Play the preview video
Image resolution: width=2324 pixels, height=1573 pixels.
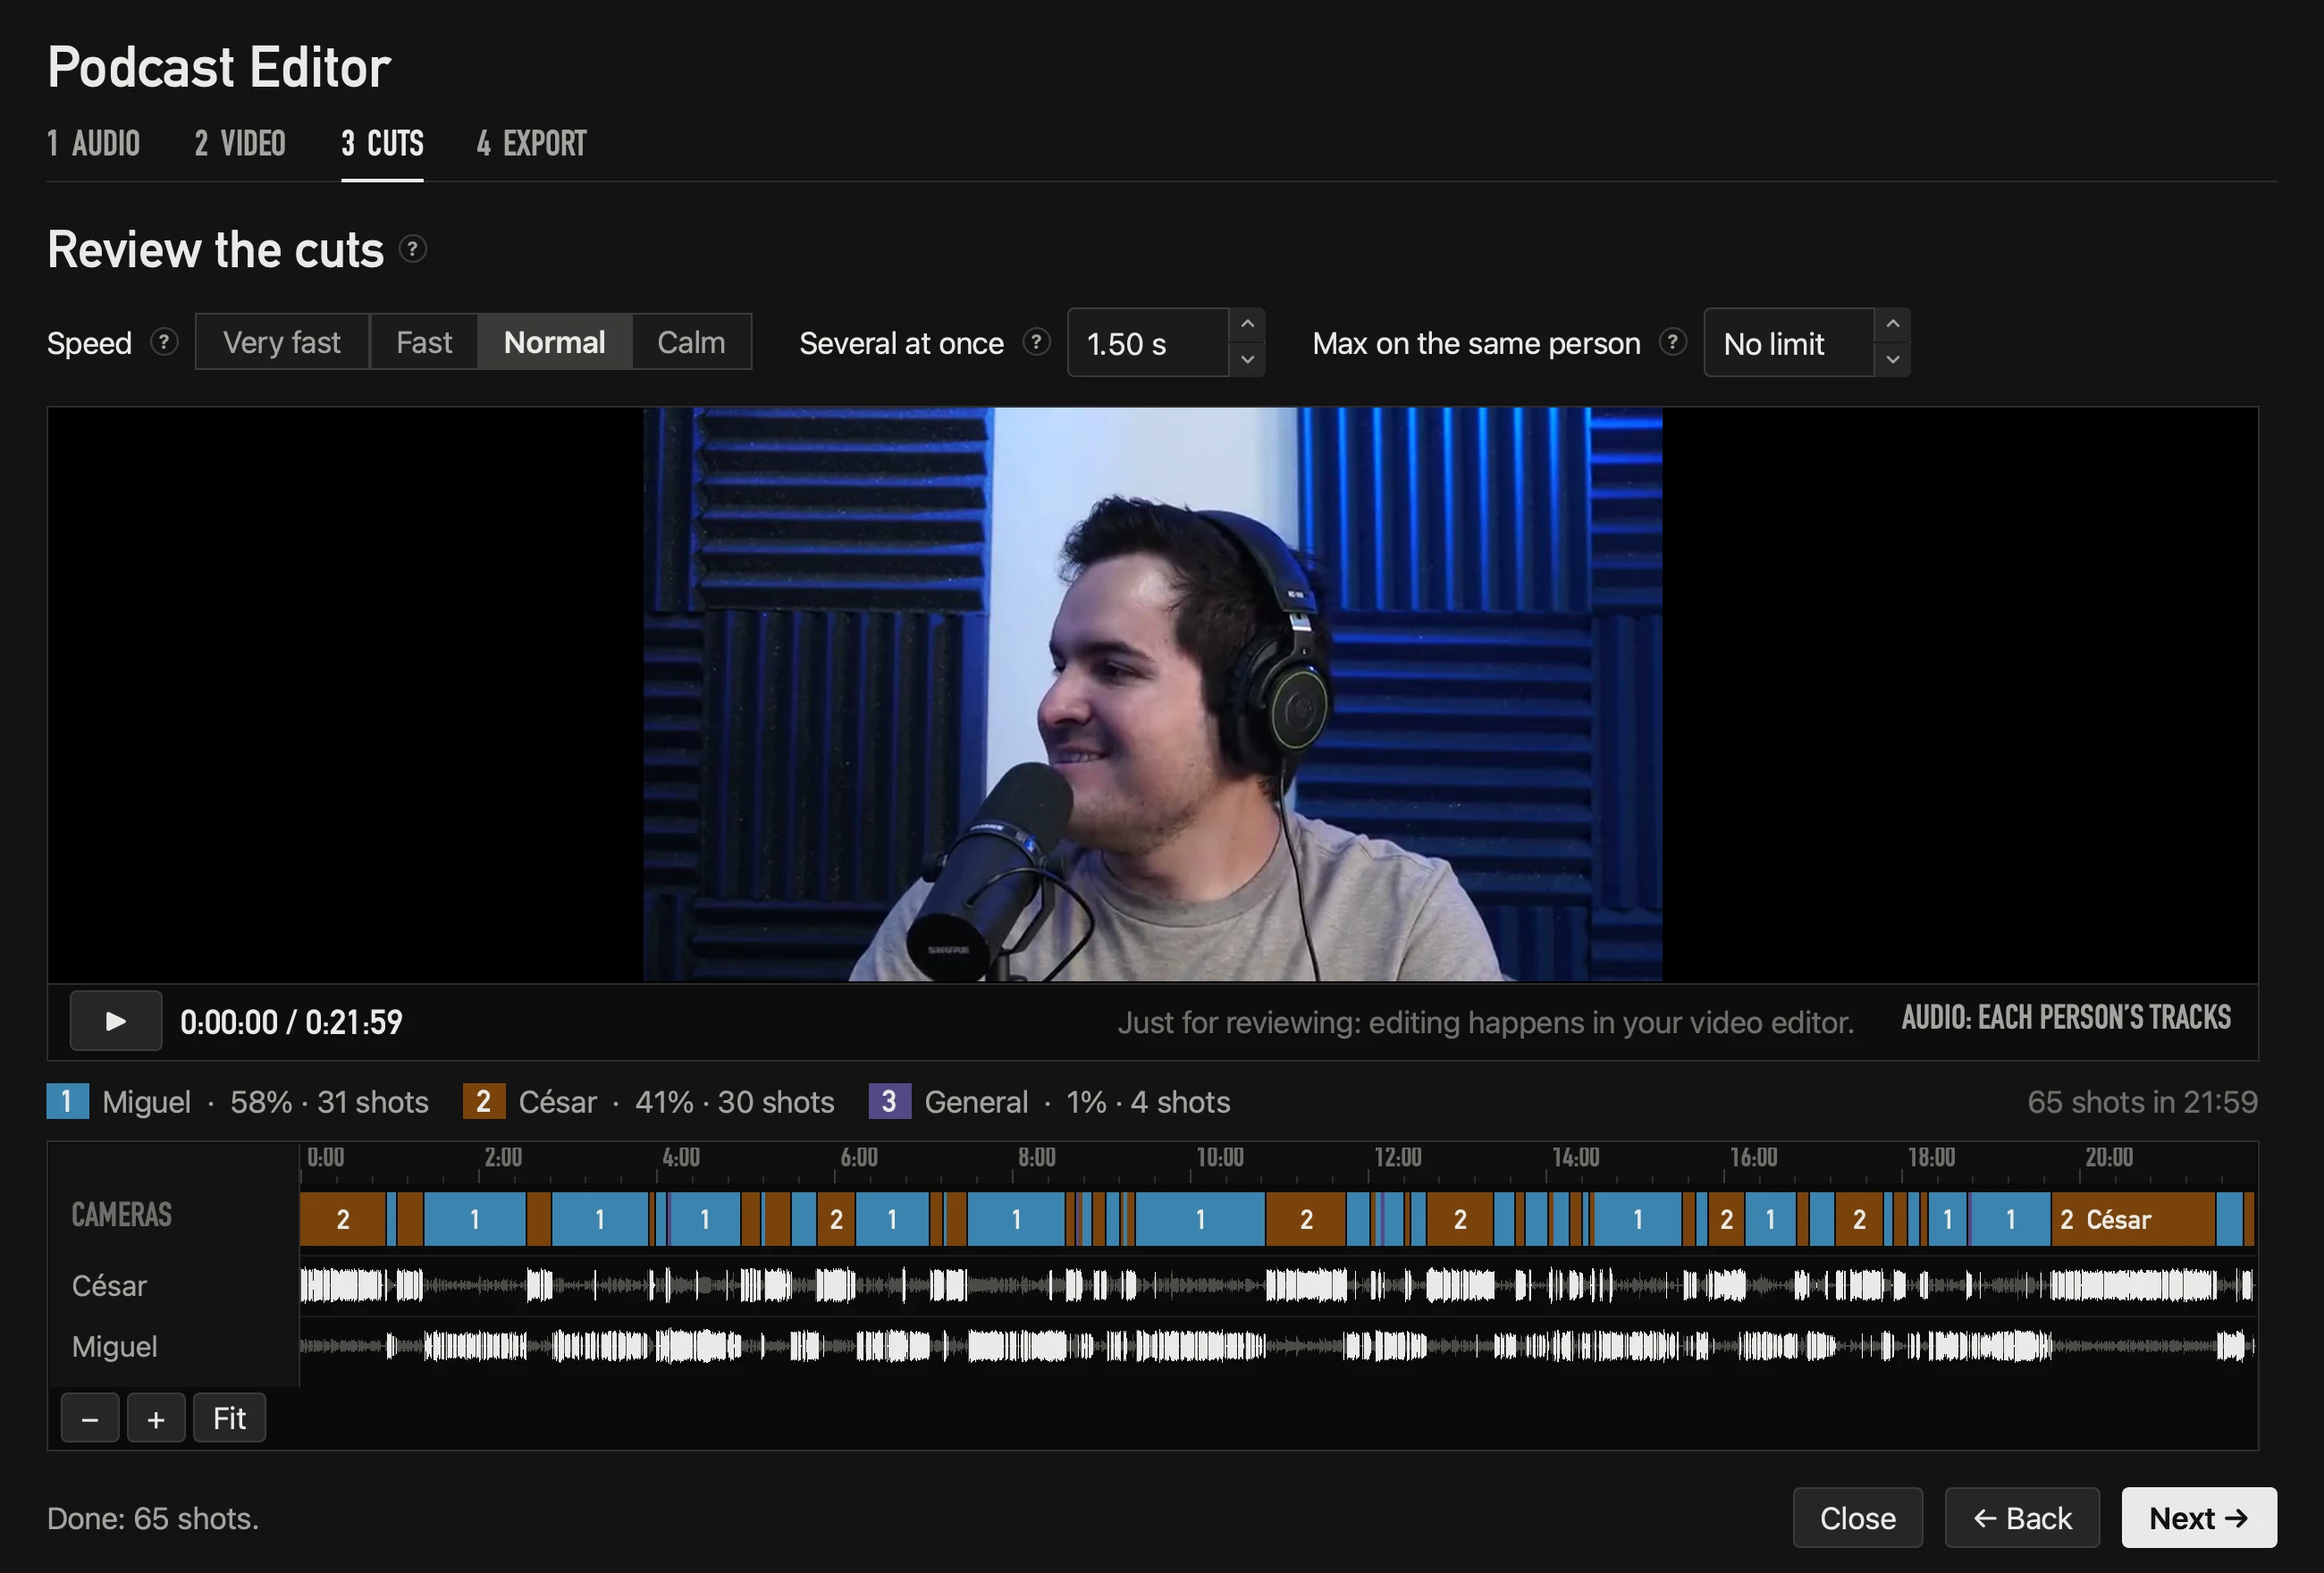point(116,1021)
